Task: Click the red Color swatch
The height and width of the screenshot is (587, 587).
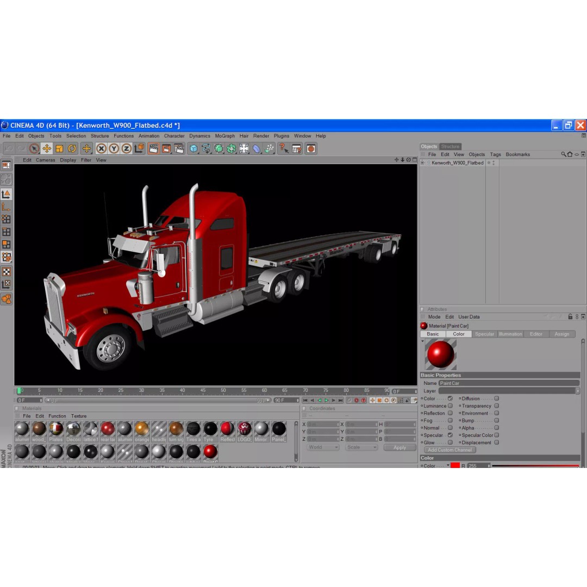Action: pyautogui.click(x=455, y=465)
